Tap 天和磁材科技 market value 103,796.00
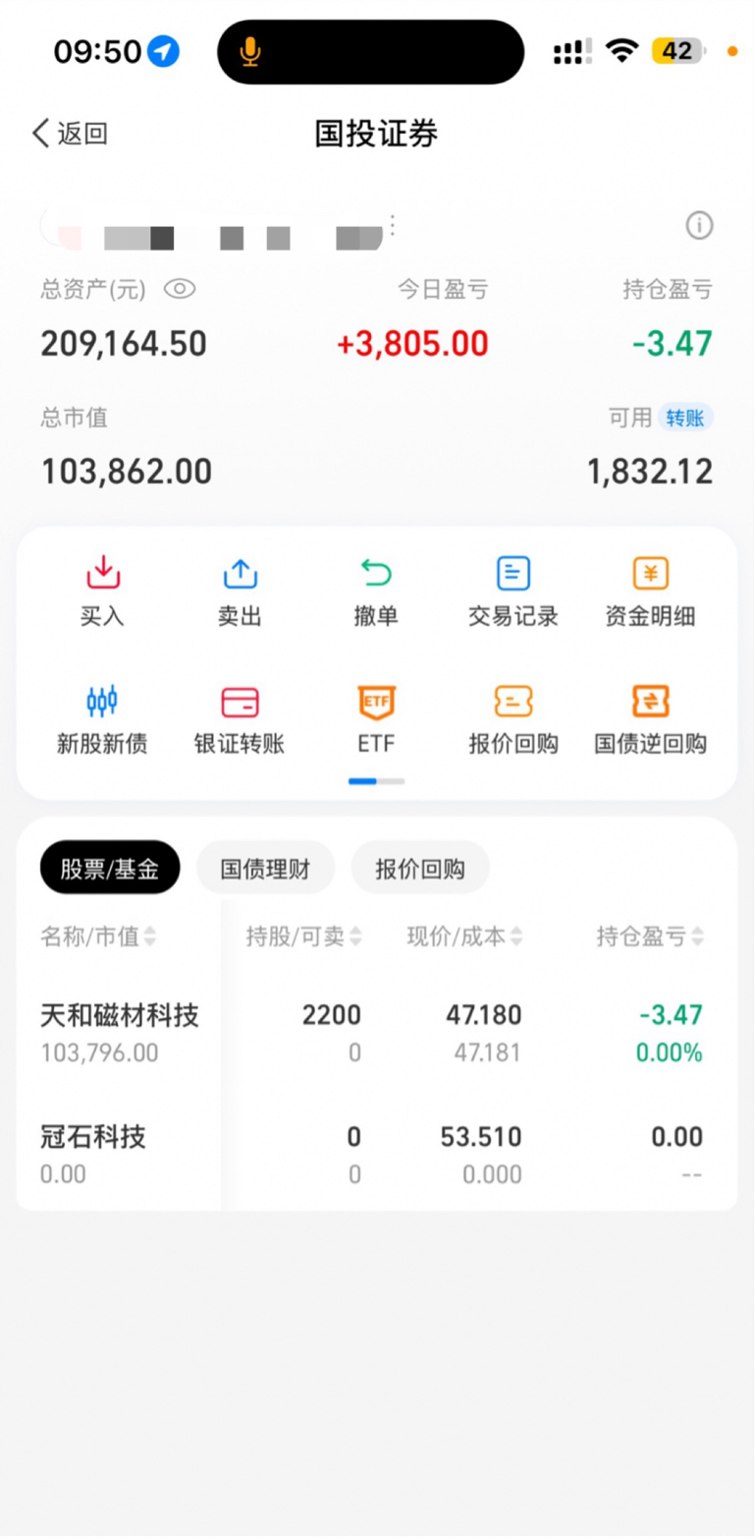The image size is (755, 1537). [99, 1053]
